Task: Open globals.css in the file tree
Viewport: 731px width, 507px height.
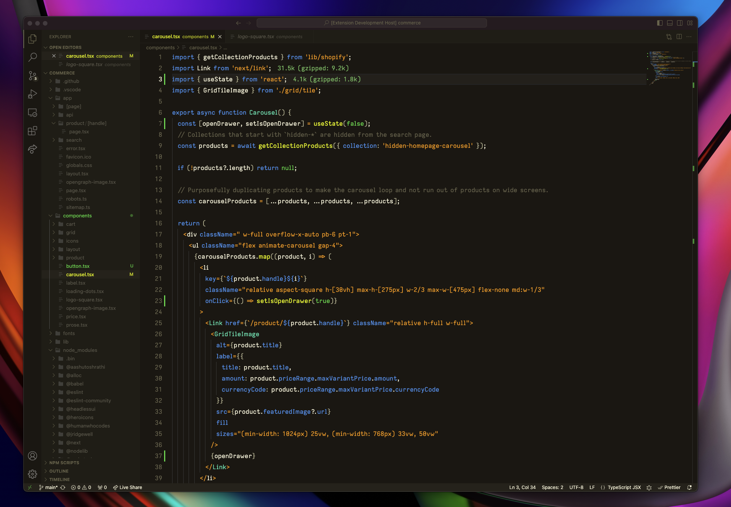Action: coord(79,165)
